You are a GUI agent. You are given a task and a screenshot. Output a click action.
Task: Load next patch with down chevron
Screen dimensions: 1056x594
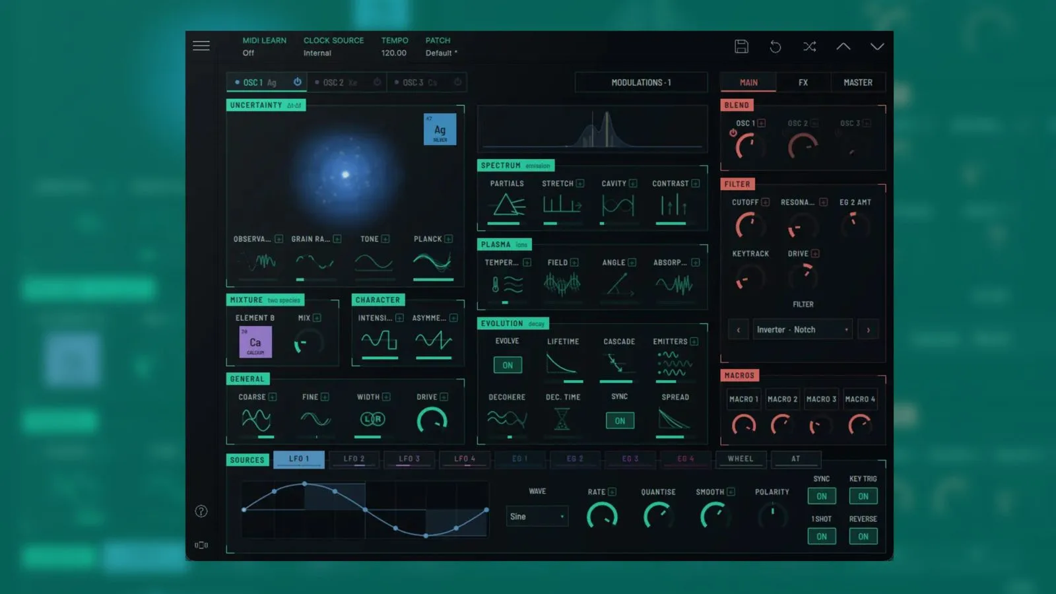tap(877, 46)
